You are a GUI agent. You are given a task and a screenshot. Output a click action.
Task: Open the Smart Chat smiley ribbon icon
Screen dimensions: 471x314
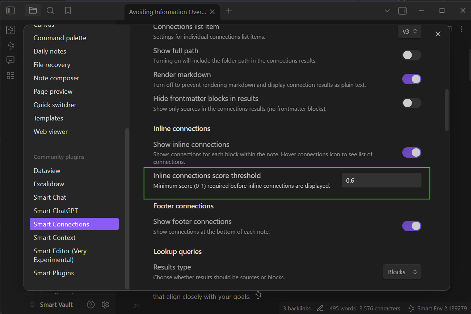tap(10, 60)
